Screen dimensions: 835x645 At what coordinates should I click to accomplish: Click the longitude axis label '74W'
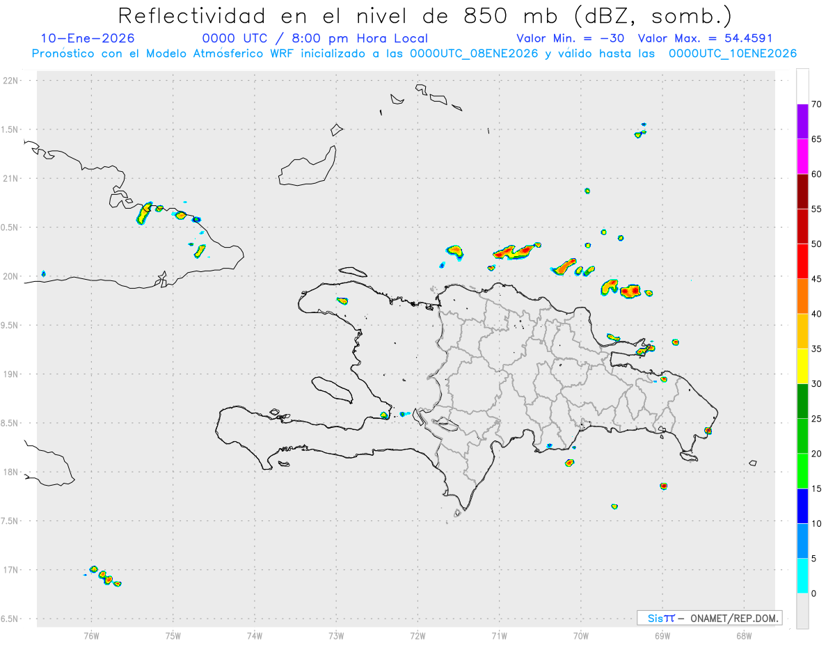coord(255,636)
